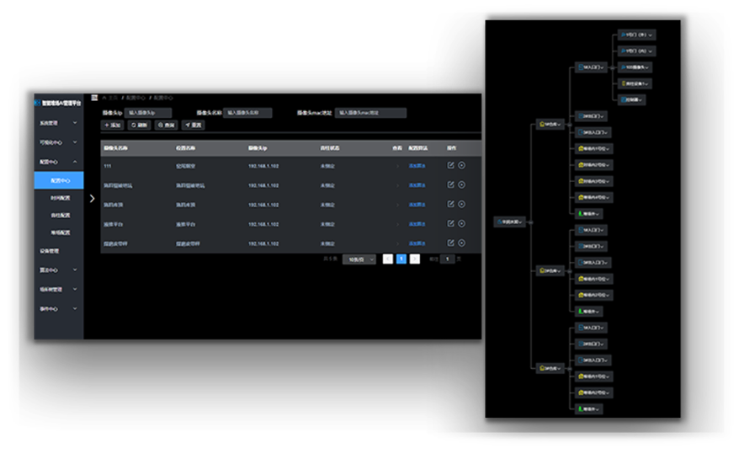Open the blue 配置算法 link in row 111

[417, 166]
